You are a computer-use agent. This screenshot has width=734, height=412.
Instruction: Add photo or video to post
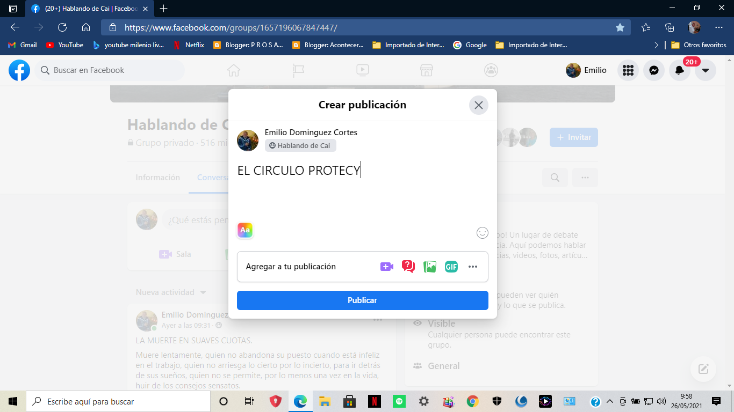coord(430,267)
